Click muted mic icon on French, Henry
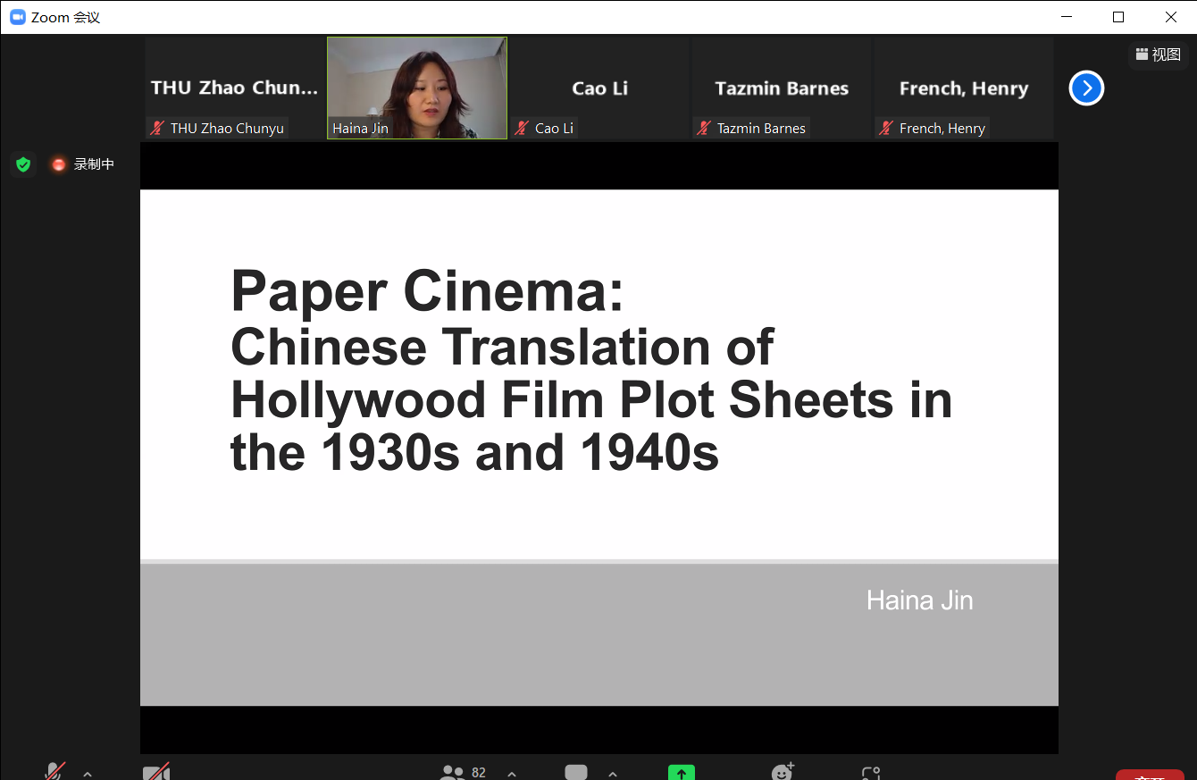This screenshot has width=1197, height=780. point(886,129)
